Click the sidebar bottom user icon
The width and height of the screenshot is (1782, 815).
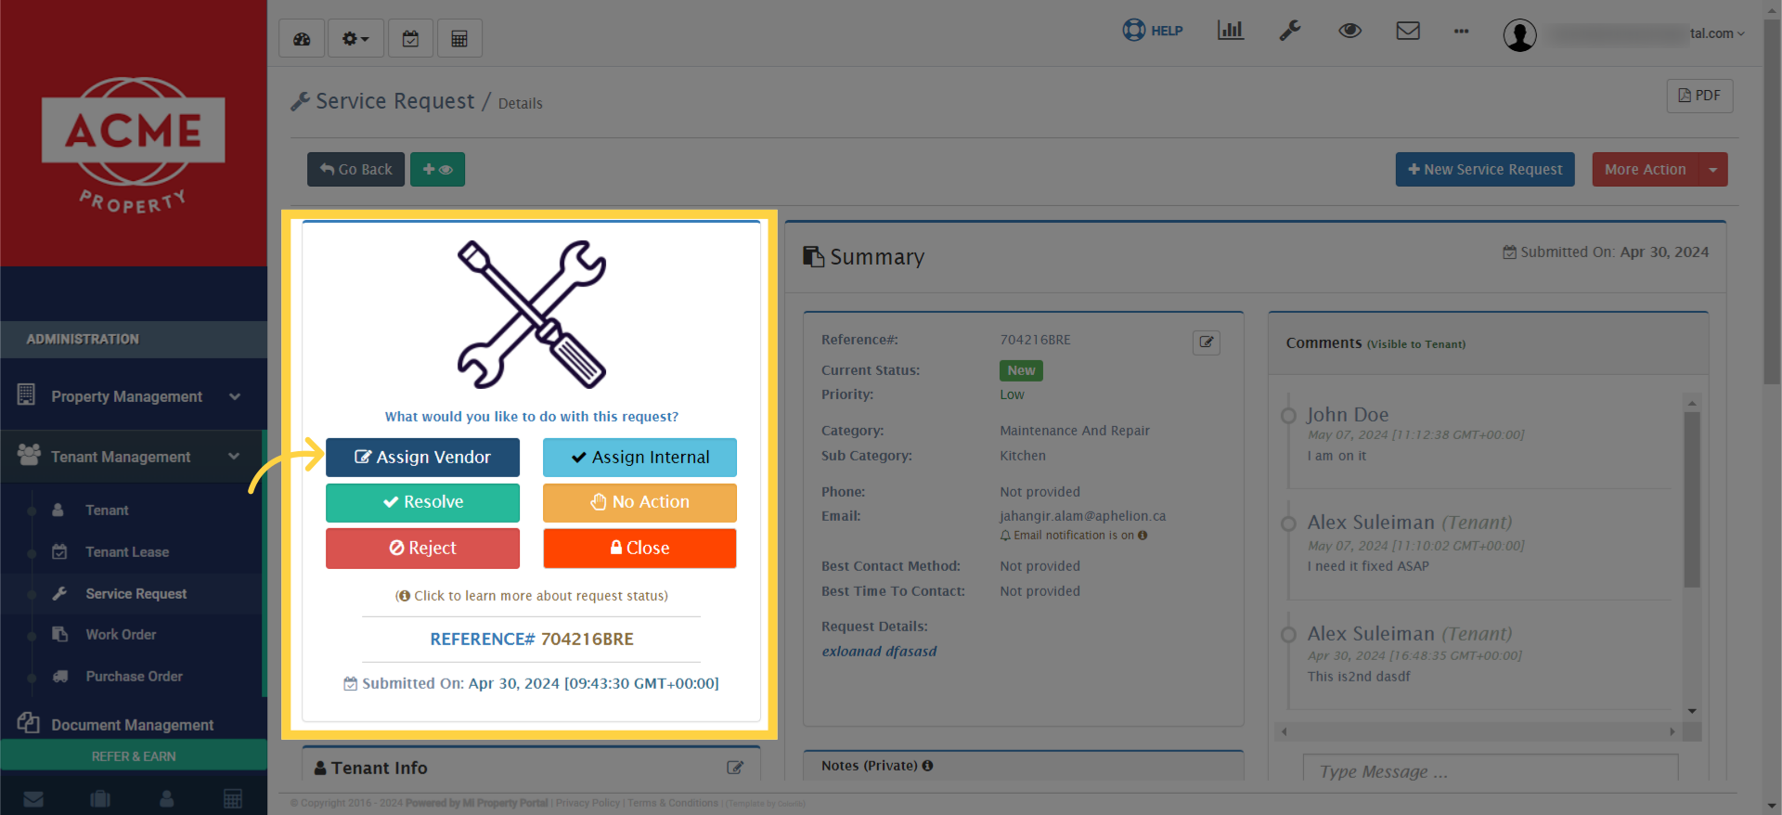click(x=167, y=799)
